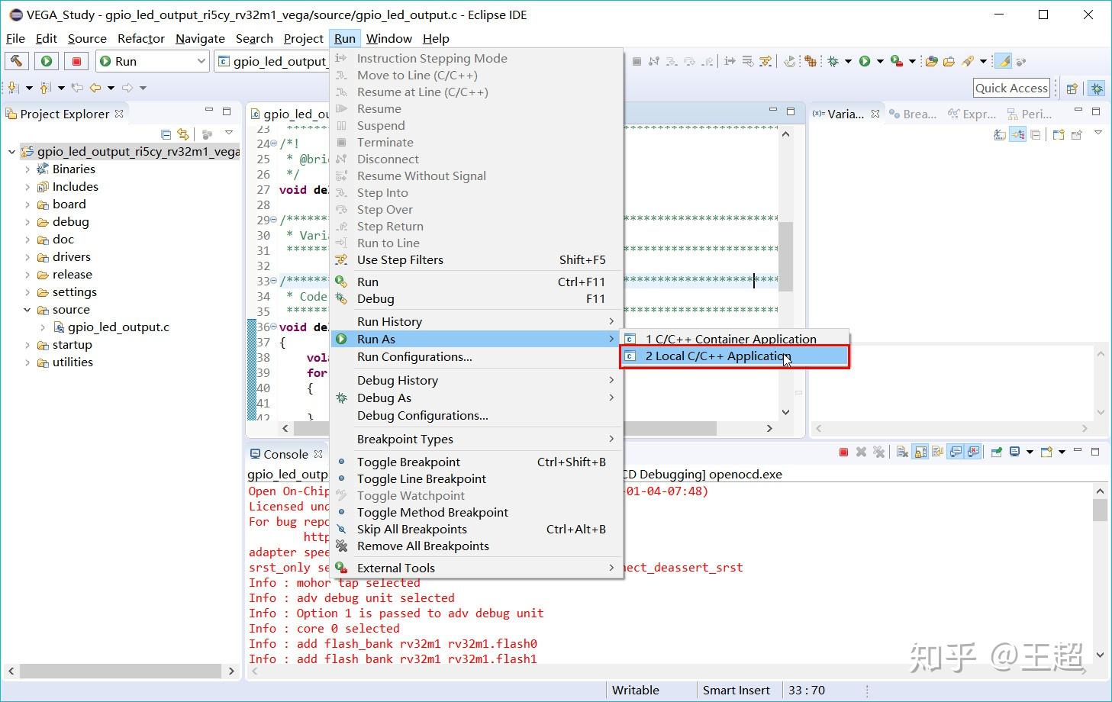Switch to the Breakpoints tab

(912, 114)
